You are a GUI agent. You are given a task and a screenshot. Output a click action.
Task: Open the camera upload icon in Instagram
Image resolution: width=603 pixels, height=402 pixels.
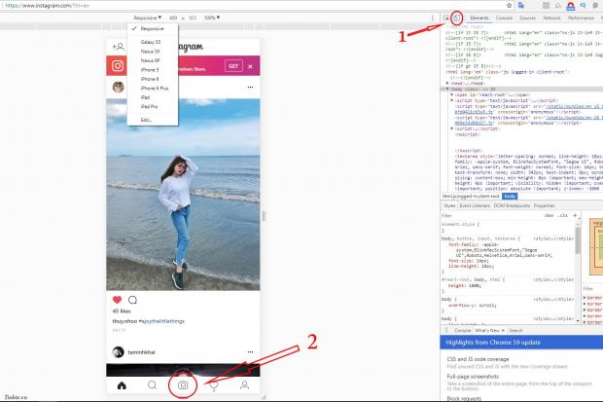pyautogui.click(x=183, y=385)
